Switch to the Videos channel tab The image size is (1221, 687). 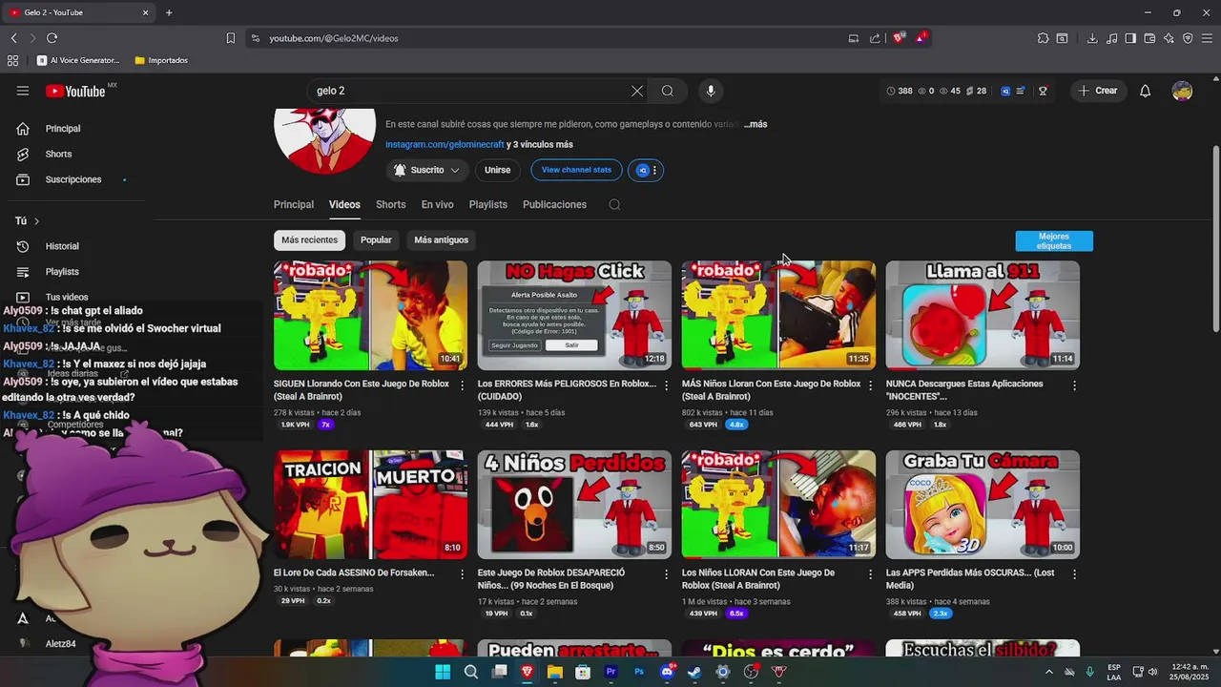pyautogui.click(x=344, y=204)
